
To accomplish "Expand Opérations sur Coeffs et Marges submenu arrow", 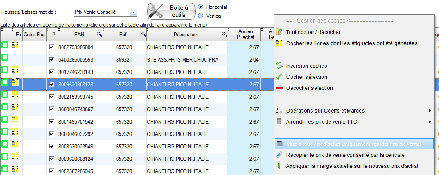I will click(x=430, y=111).
